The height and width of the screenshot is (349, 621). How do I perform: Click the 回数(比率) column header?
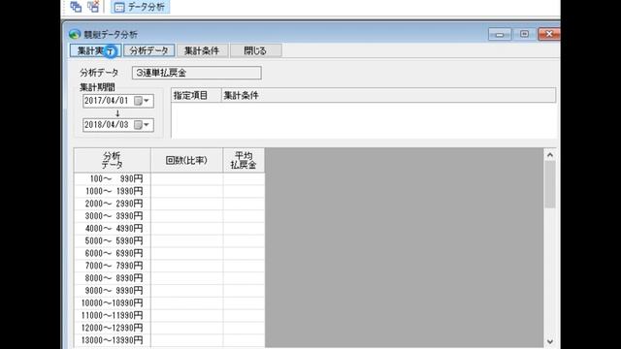[x=186, y=160]
